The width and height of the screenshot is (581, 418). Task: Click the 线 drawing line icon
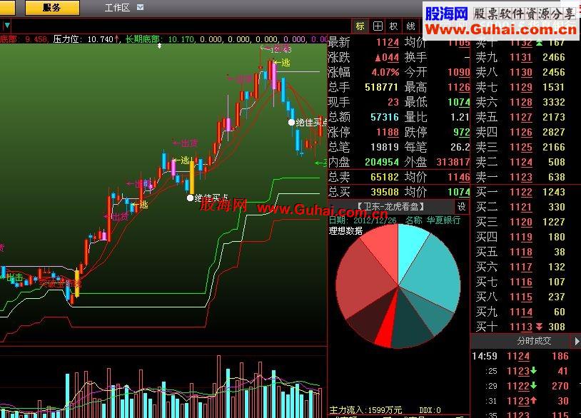410,26
